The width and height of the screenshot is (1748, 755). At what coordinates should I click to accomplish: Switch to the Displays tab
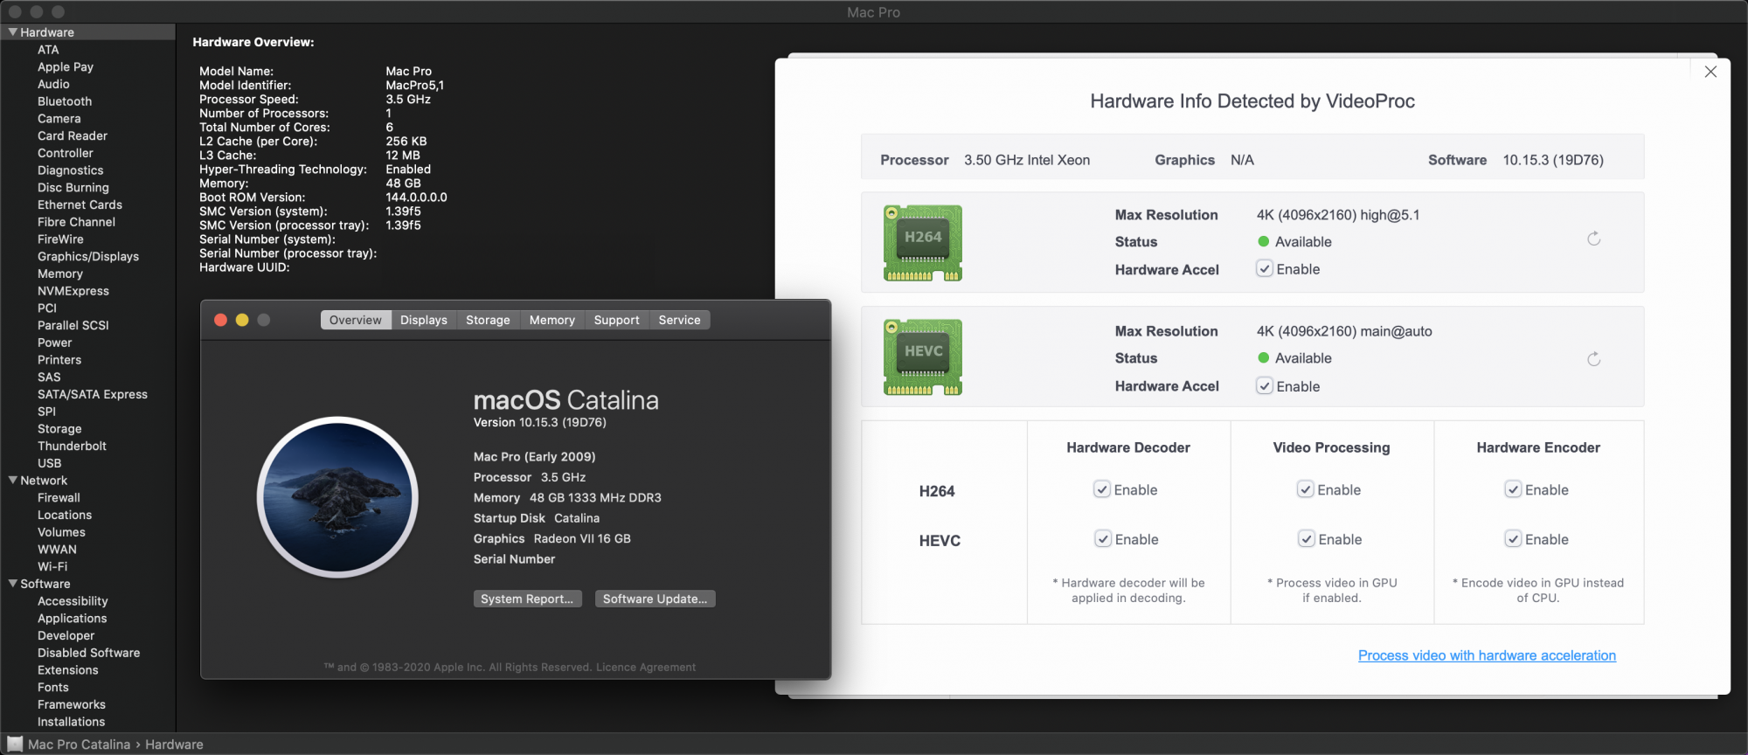[x=424, y=320]
